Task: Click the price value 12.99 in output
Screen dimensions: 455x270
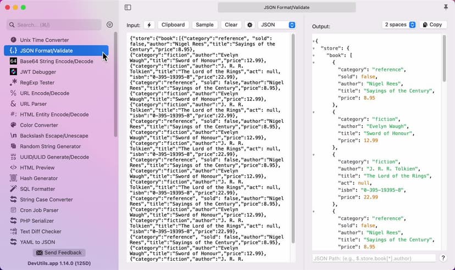Action: 370,140
